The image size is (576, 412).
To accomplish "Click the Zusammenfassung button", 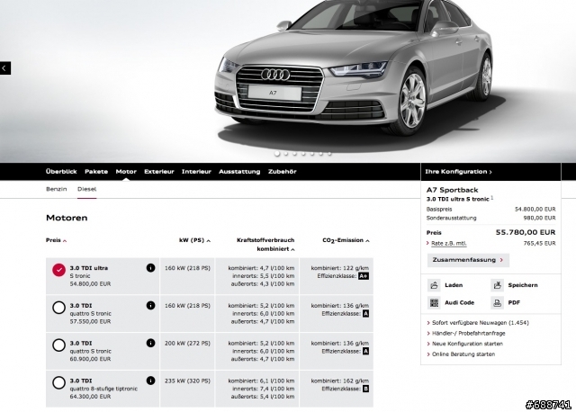I will pos(468,260).
